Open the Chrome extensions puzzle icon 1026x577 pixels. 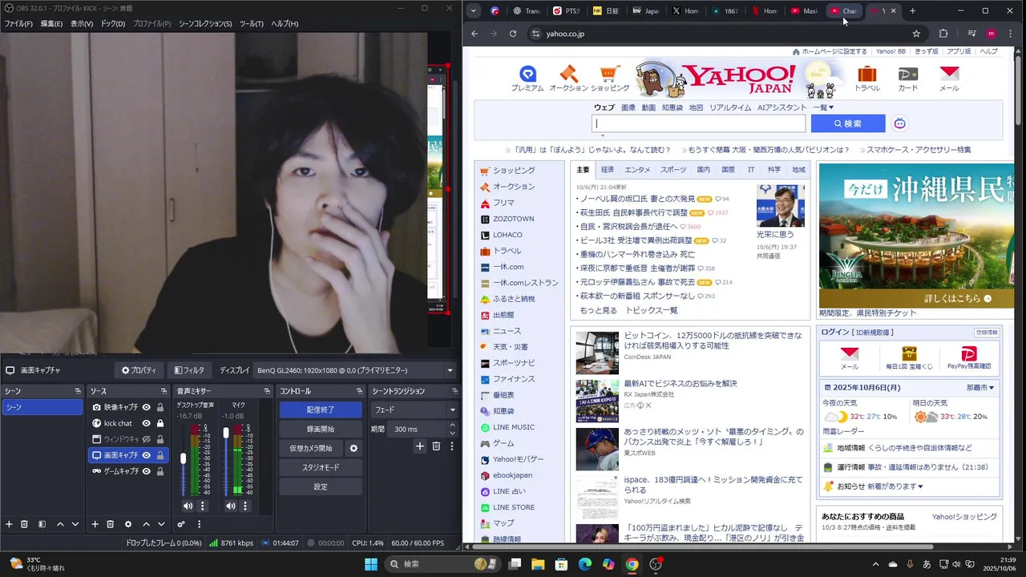click(x=943, y=34)
